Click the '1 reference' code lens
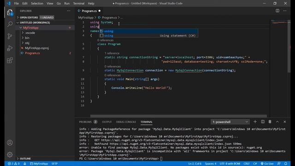The height and width of the screenshot is (166, 295). coord(112,53)
